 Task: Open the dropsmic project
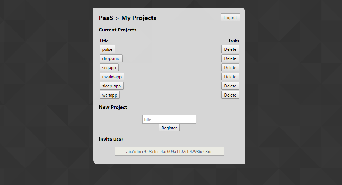click(x=111, y=58)
